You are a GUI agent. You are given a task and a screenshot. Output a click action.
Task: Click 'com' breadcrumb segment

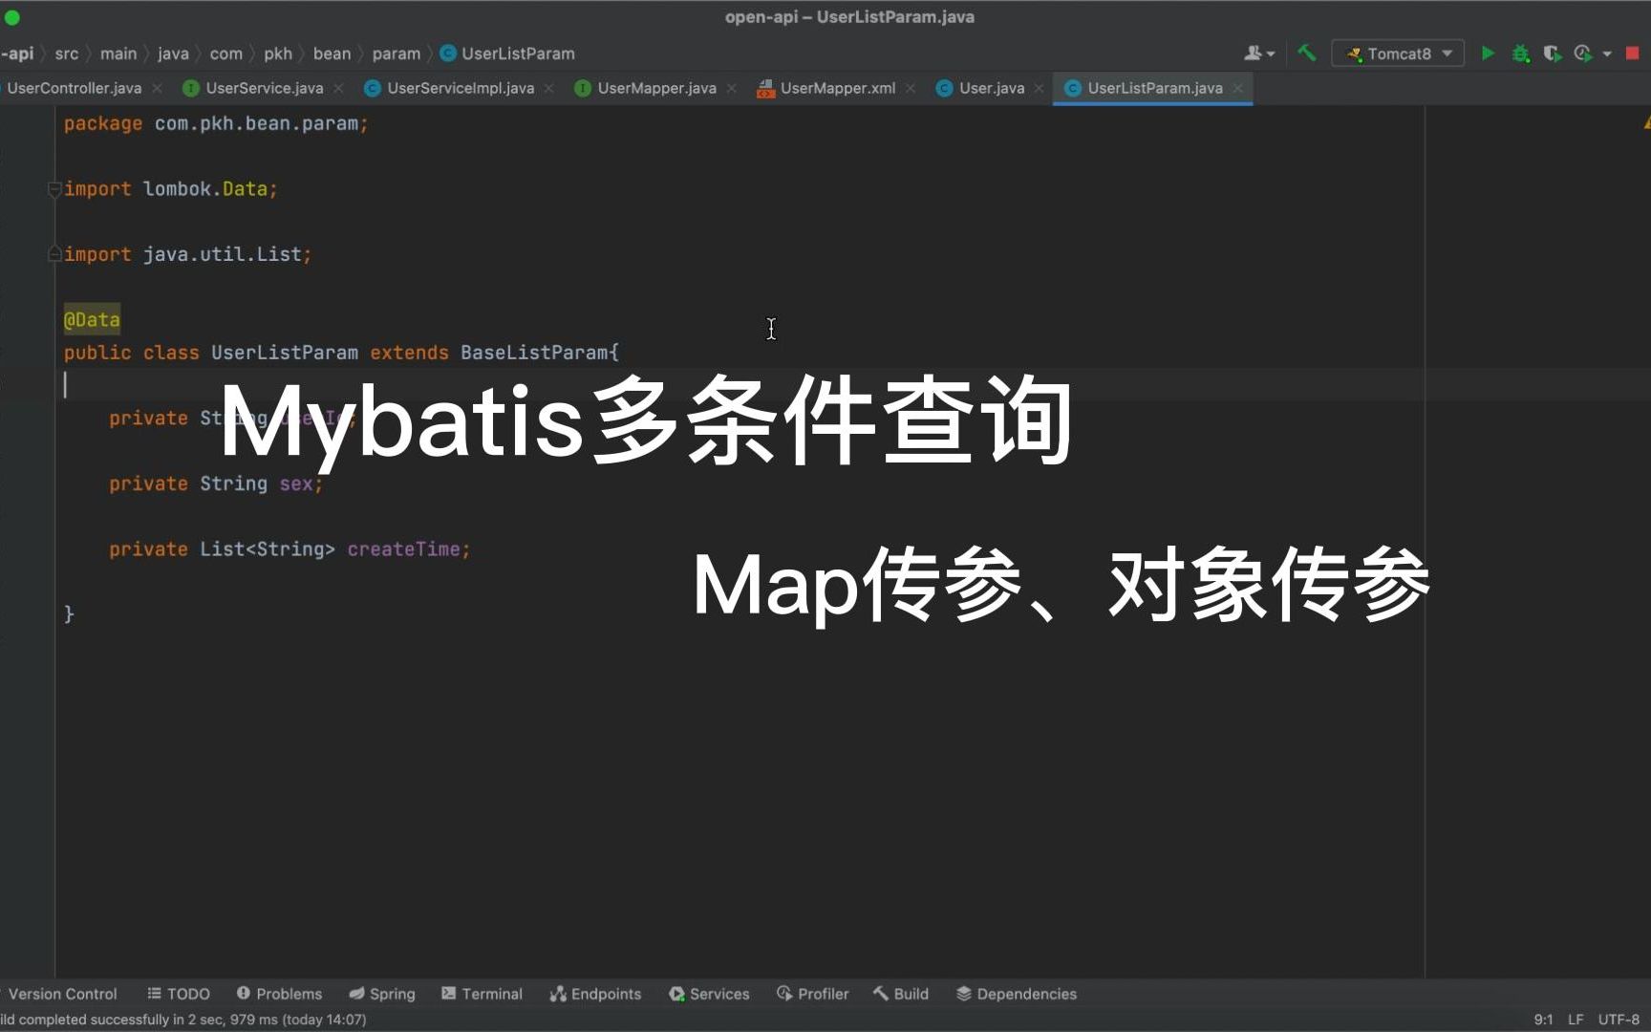coord(226,54)
